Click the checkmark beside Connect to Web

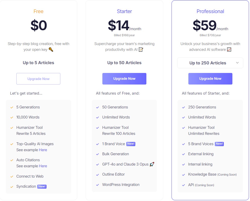(x=12, y=176)
